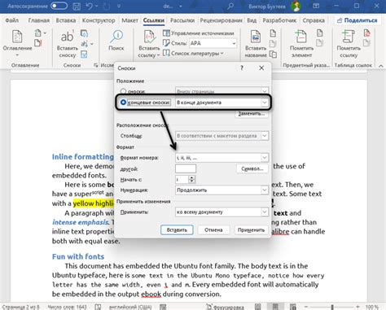Click the insert table of authorities icon

(367, 33)
